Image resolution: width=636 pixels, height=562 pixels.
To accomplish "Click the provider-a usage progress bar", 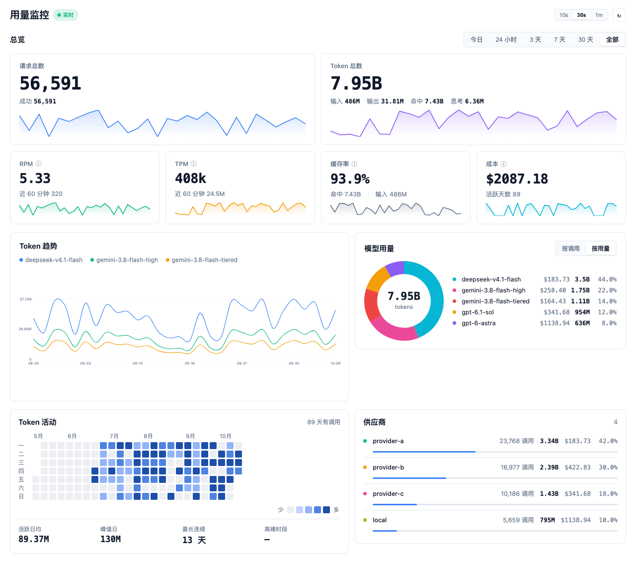I will pyautogui.click(x=495, y=452).
